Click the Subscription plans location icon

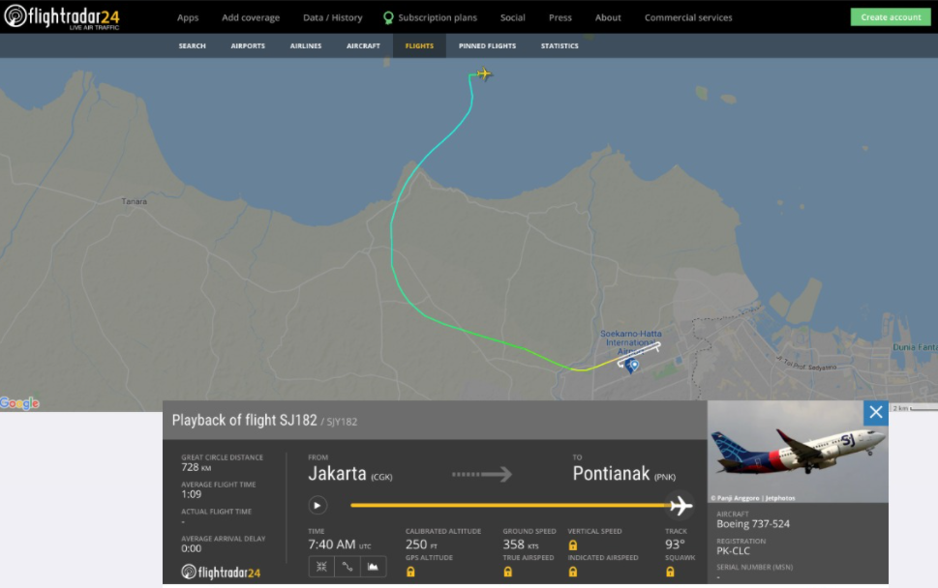[x=388, y=17]
